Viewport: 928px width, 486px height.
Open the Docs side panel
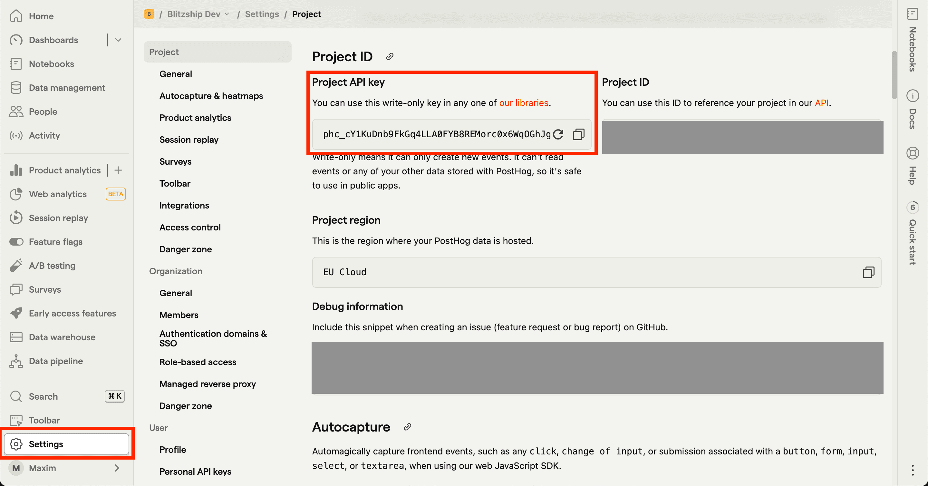click(x=913, y=109)
